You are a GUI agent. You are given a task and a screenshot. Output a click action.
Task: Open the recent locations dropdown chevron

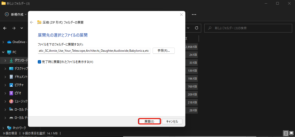22,28
